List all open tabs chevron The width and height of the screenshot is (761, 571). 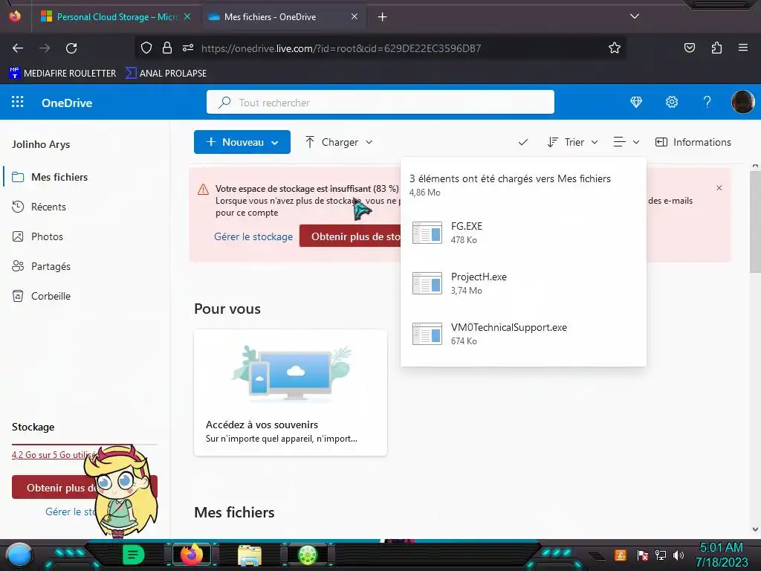[635, 16]
